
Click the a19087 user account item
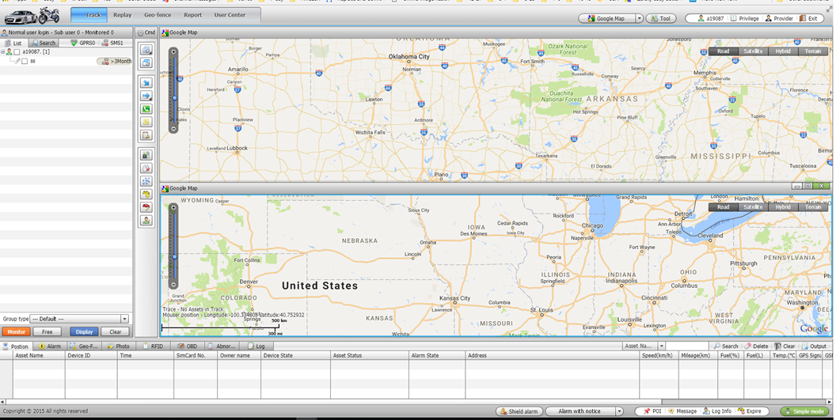click(x=711, y=18)
